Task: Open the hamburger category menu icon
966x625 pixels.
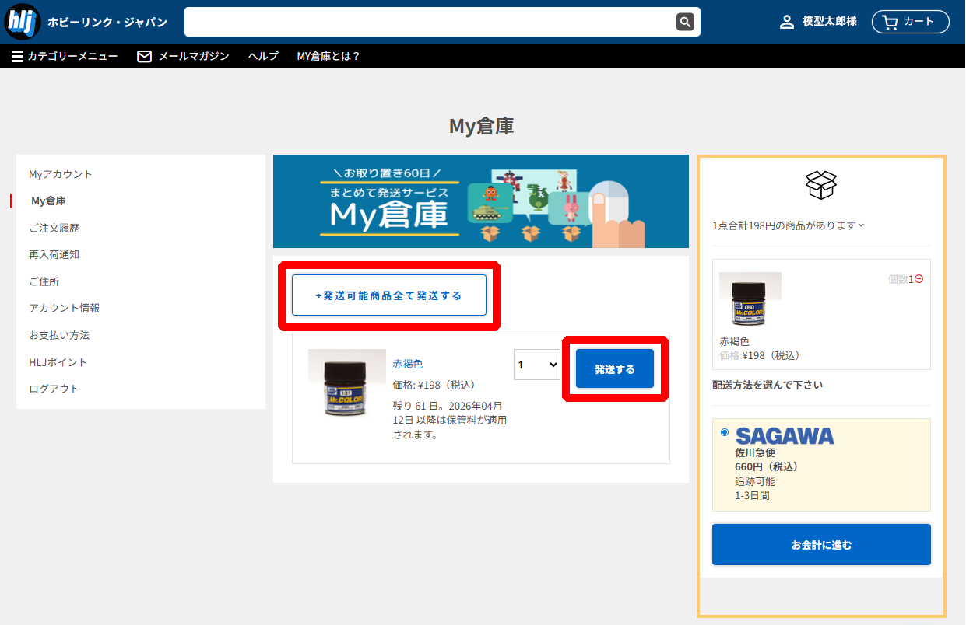Action: coord(16,55)
